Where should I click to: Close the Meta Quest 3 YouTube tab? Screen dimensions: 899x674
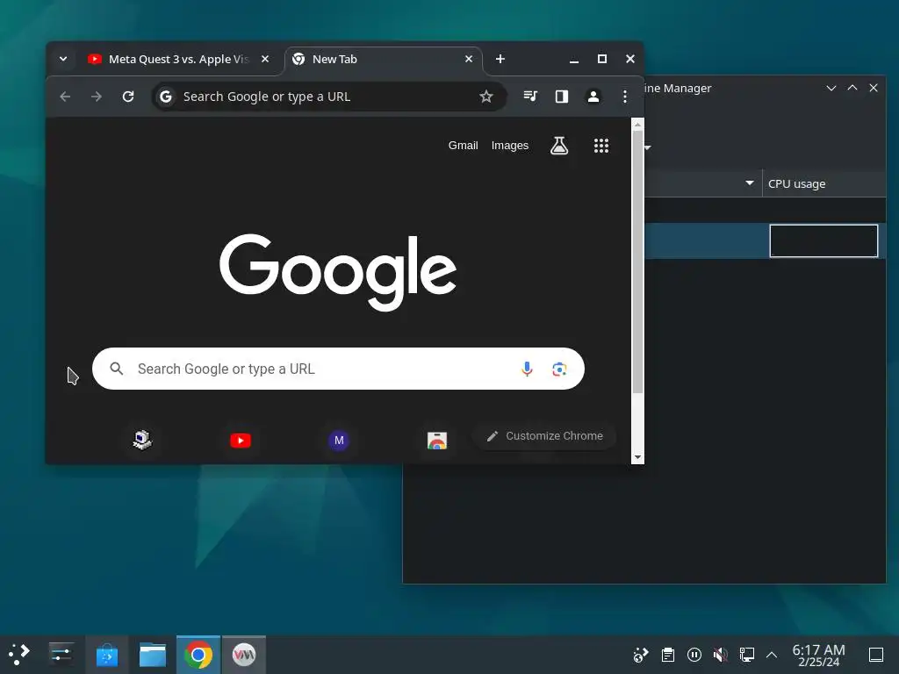coord(265,59)
